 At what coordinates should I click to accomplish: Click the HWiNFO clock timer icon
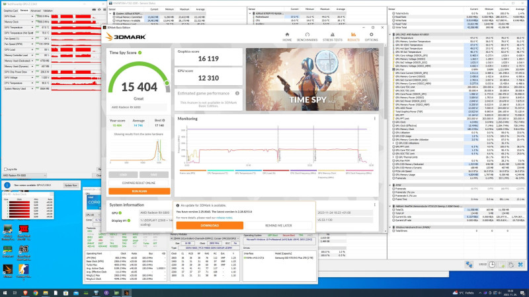click(x=492, y=265)
